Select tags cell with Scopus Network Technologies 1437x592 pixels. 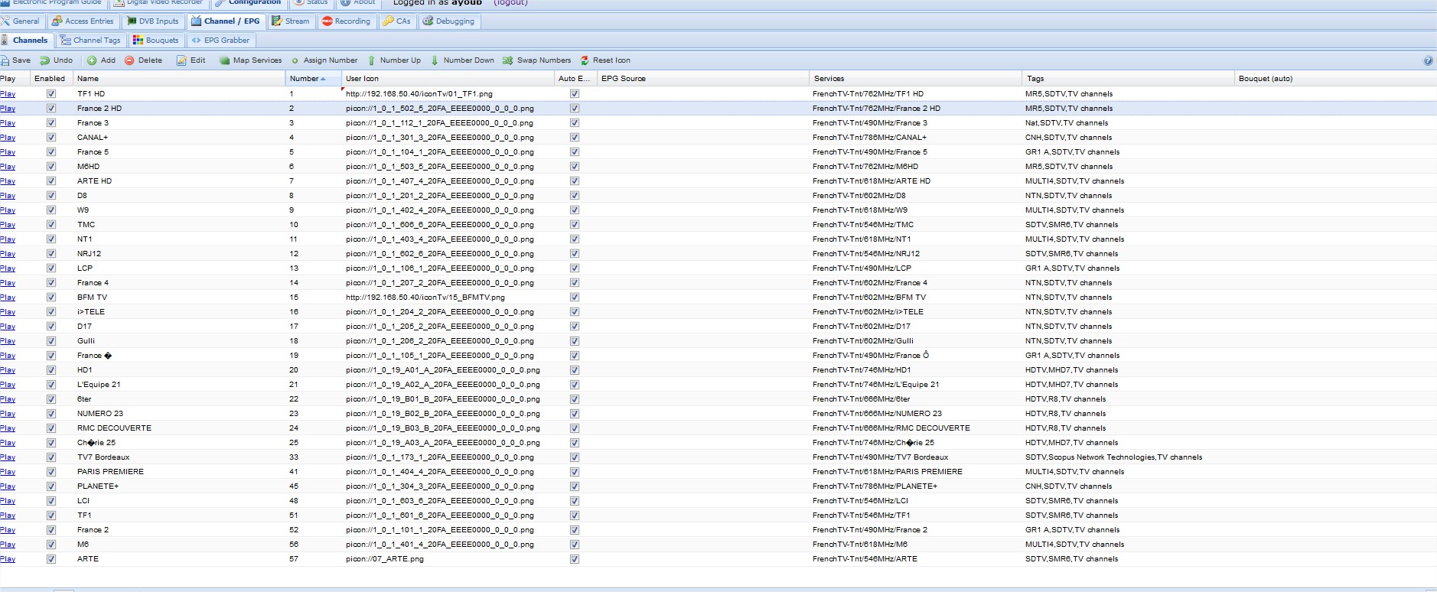(1129, 457)
